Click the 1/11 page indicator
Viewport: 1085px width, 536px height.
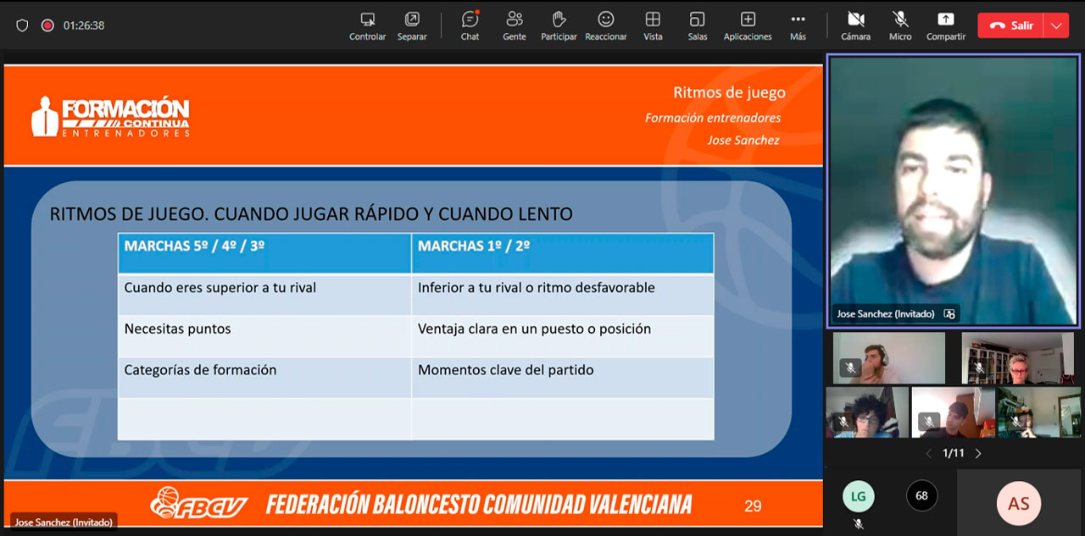point(954,454)
